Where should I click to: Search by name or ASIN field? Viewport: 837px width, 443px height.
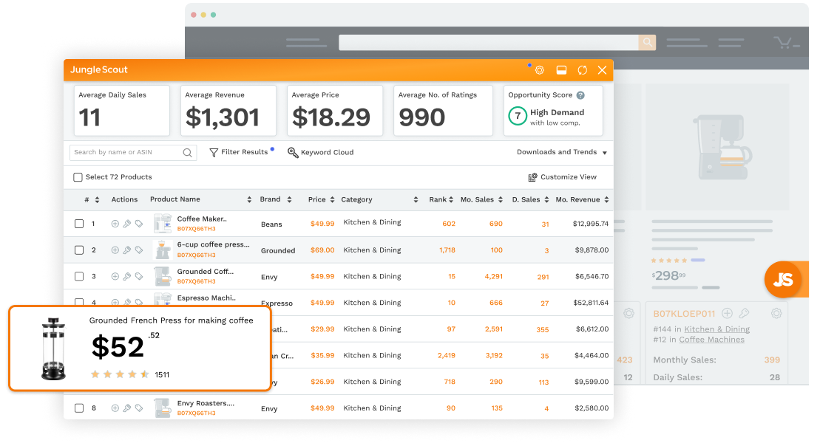(133, 152)
